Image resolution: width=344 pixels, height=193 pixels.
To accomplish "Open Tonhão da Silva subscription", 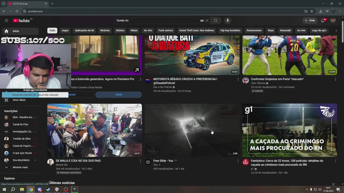I will [21, 139].
